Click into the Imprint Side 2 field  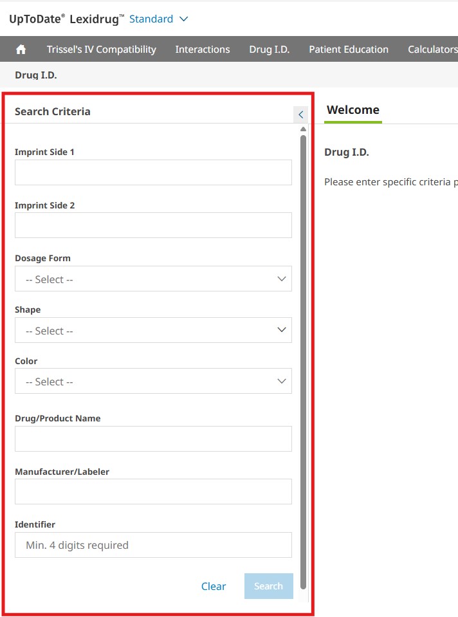(x=153, y=226)
